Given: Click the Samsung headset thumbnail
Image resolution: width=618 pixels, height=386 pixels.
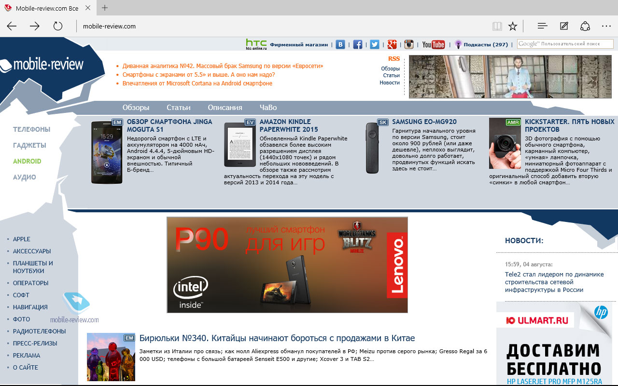Looking at the screenshot, I should coord(372,148).
